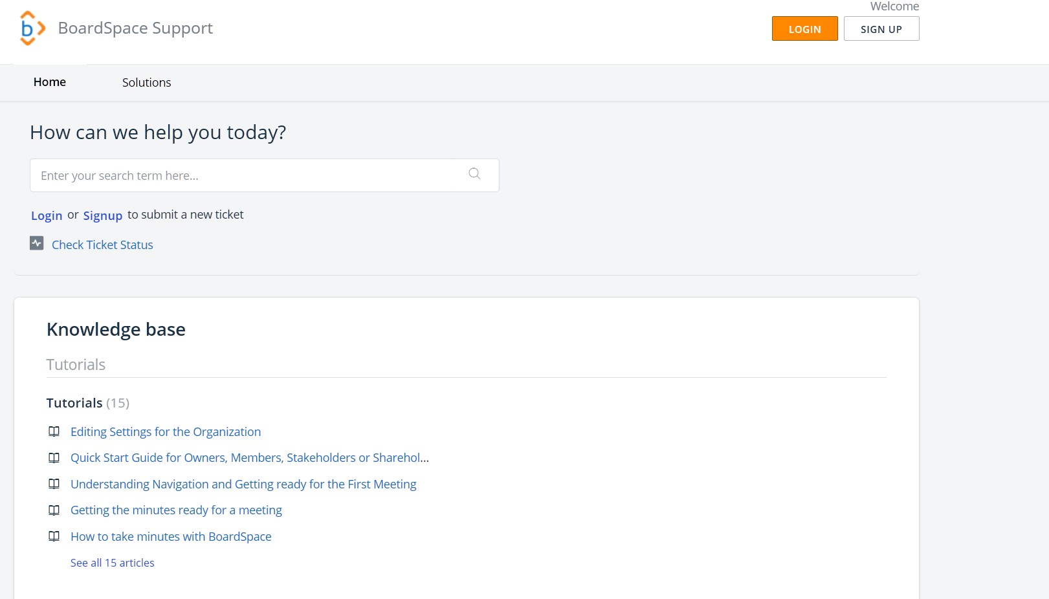Open the Tutorials category heading
Image resolution: width=1049 pixels, height=599 pixels.
pos(76,365)
